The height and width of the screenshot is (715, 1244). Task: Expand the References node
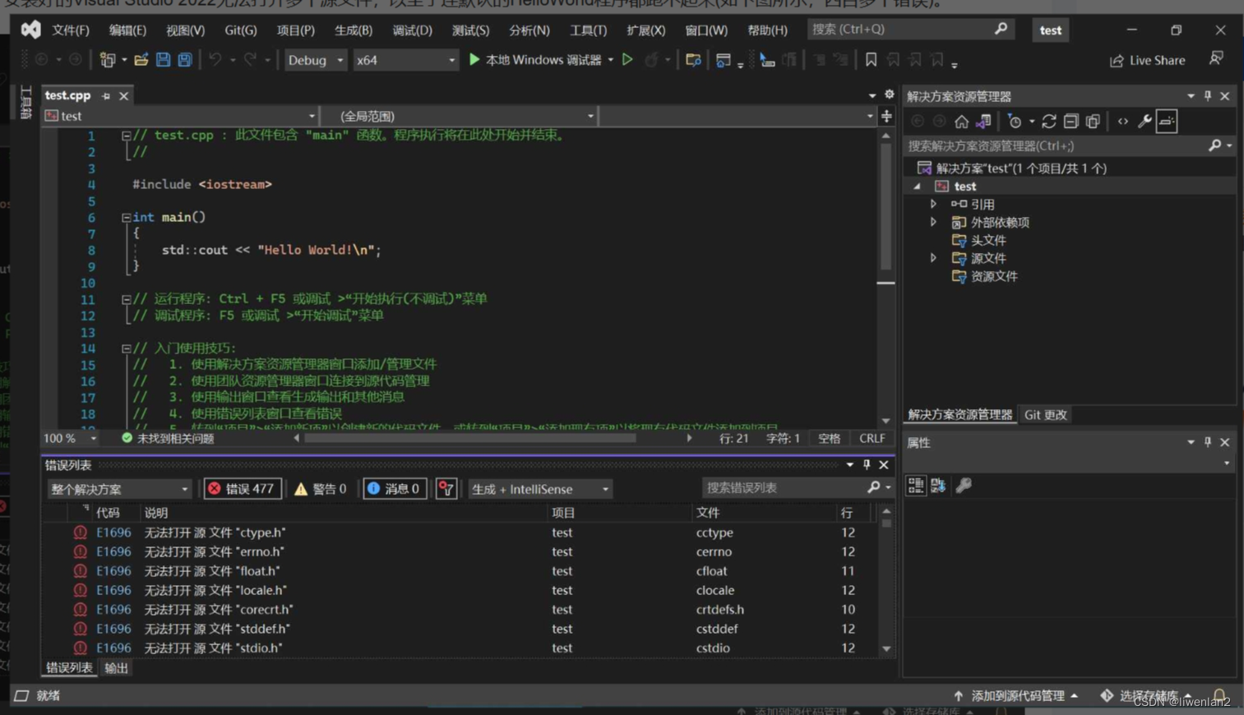pyautogui.click(x=933, y=204)
